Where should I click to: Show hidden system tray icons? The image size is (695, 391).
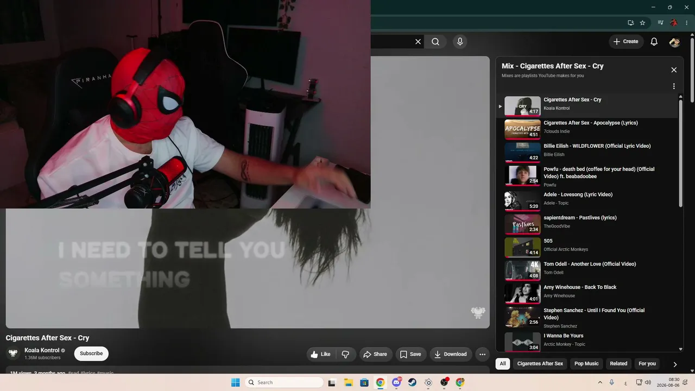[599, 382]
